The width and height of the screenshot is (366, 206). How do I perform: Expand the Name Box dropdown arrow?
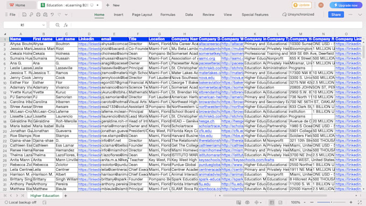(44, 25)
